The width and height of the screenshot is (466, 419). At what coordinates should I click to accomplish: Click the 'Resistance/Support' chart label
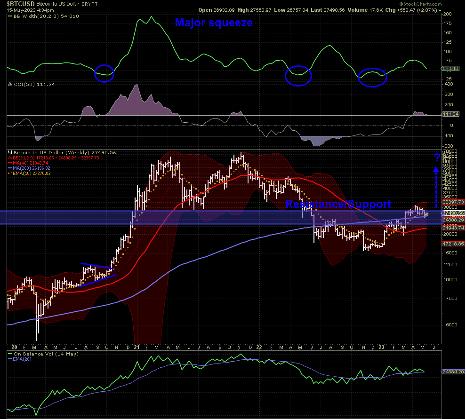tap(338, 204)
